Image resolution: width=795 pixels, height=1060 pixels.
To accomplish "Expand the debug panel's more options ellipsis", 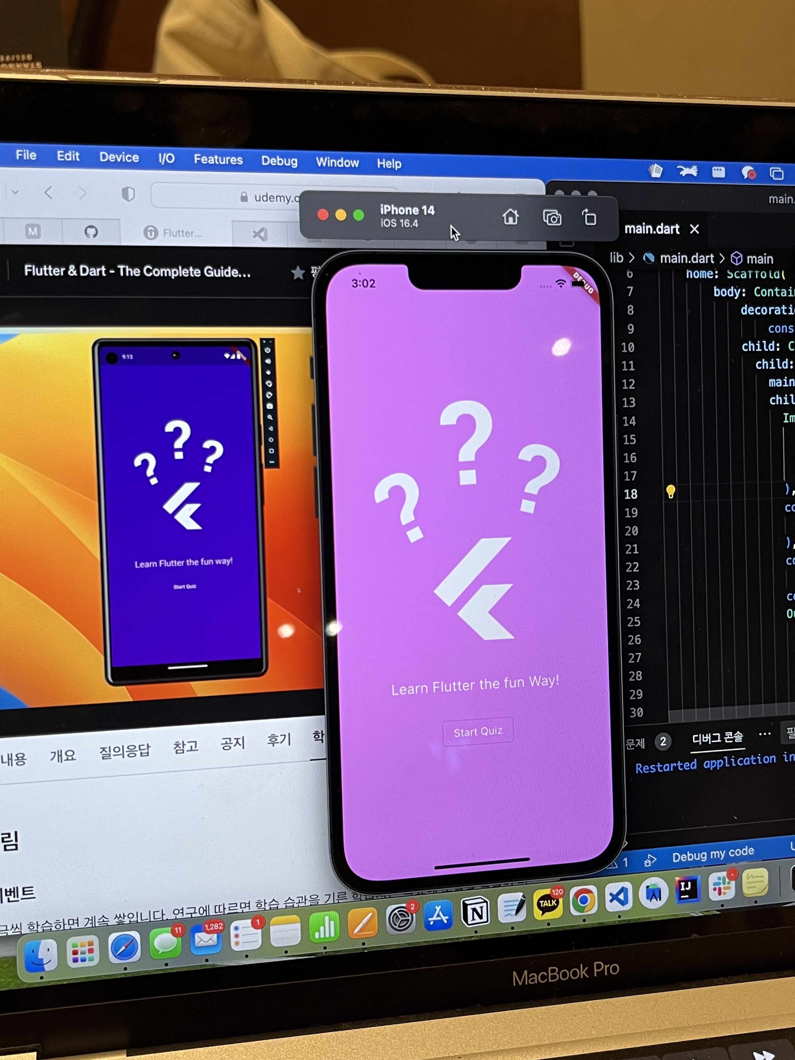I will (765, 734).
